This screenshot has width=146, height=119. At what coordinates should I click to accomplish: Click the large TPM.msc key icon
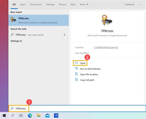[107, 20]
